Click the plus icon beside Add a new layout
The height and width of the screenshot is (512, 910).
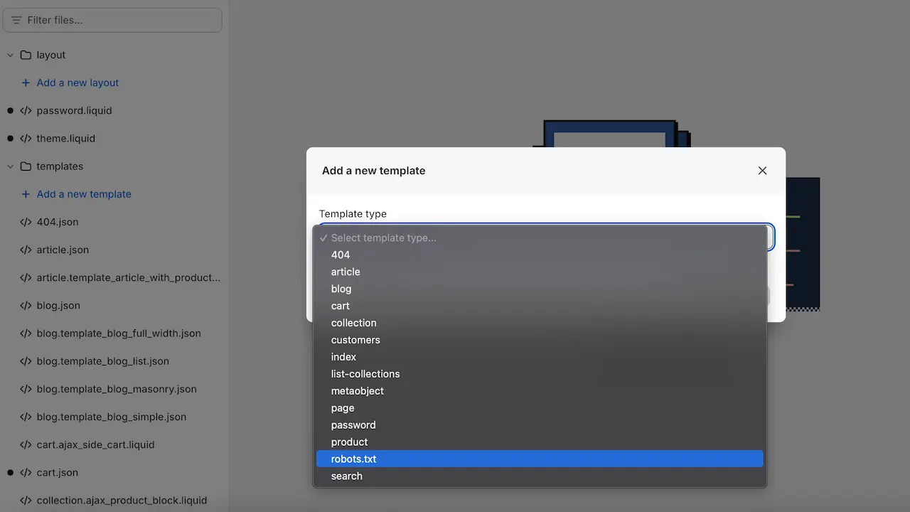(26, 82)
